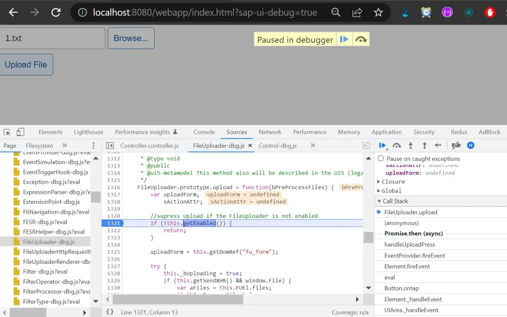The width and height of the screenshot is (507, 317).
Task: Pretty print the source with braces icon
Action: (110, 312)
